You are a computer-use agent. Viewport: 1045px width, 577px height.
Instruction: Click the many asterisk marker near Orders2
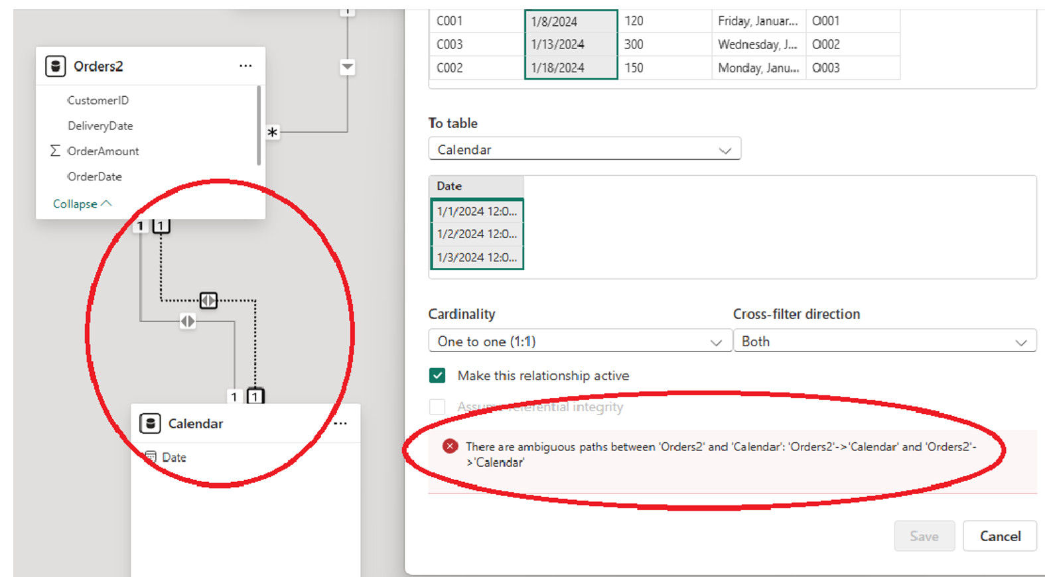[272, 132]
